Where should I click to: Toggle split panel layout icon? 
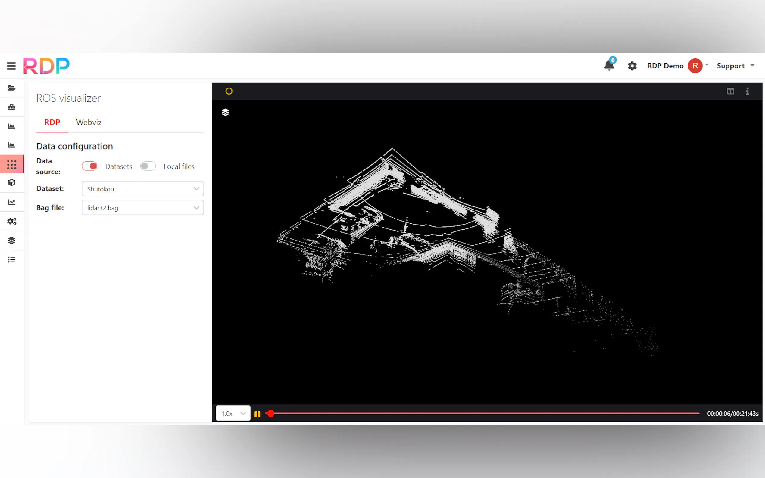coord(730,92)
